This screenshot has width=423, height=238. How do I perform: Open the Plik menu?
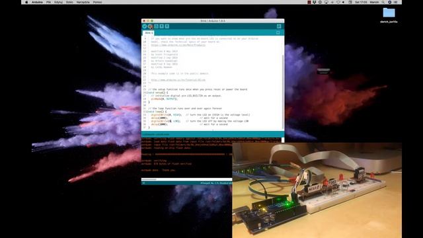48,2
